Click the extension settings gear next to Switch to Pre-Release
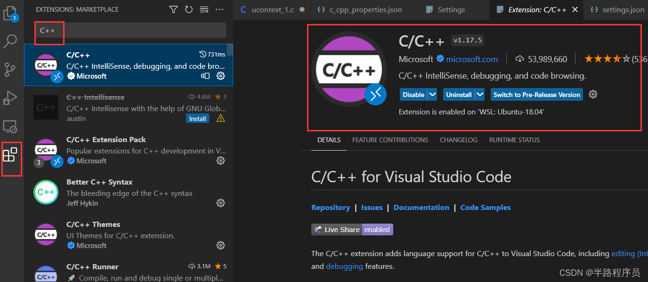This screenshot has height=282, width=648. coord(593,94)
